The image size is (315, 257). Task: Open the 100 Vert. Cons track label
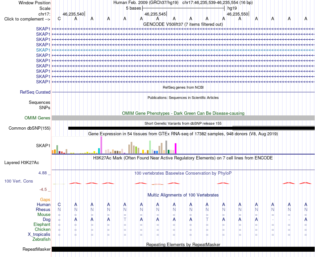(x=19, y=181)
